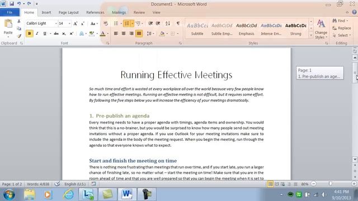
Task: Shrink the font size
Action: pos(83,23)
